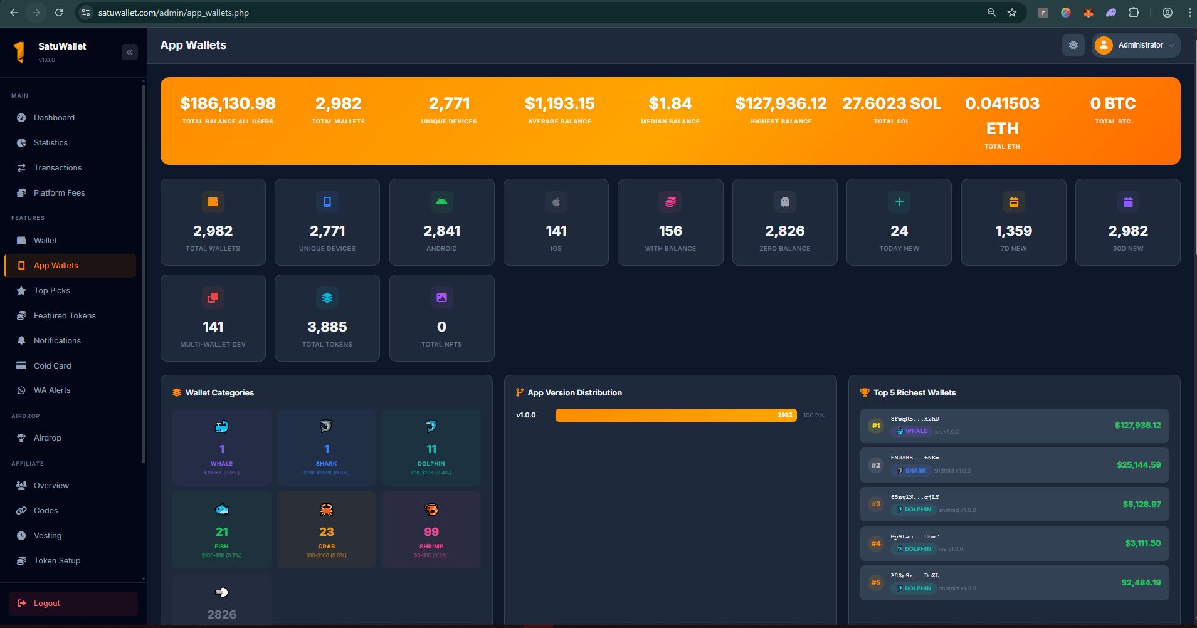Click the theme settings gear icon
This screenshot has height=628, width=1197.
tap(1073, 45)
